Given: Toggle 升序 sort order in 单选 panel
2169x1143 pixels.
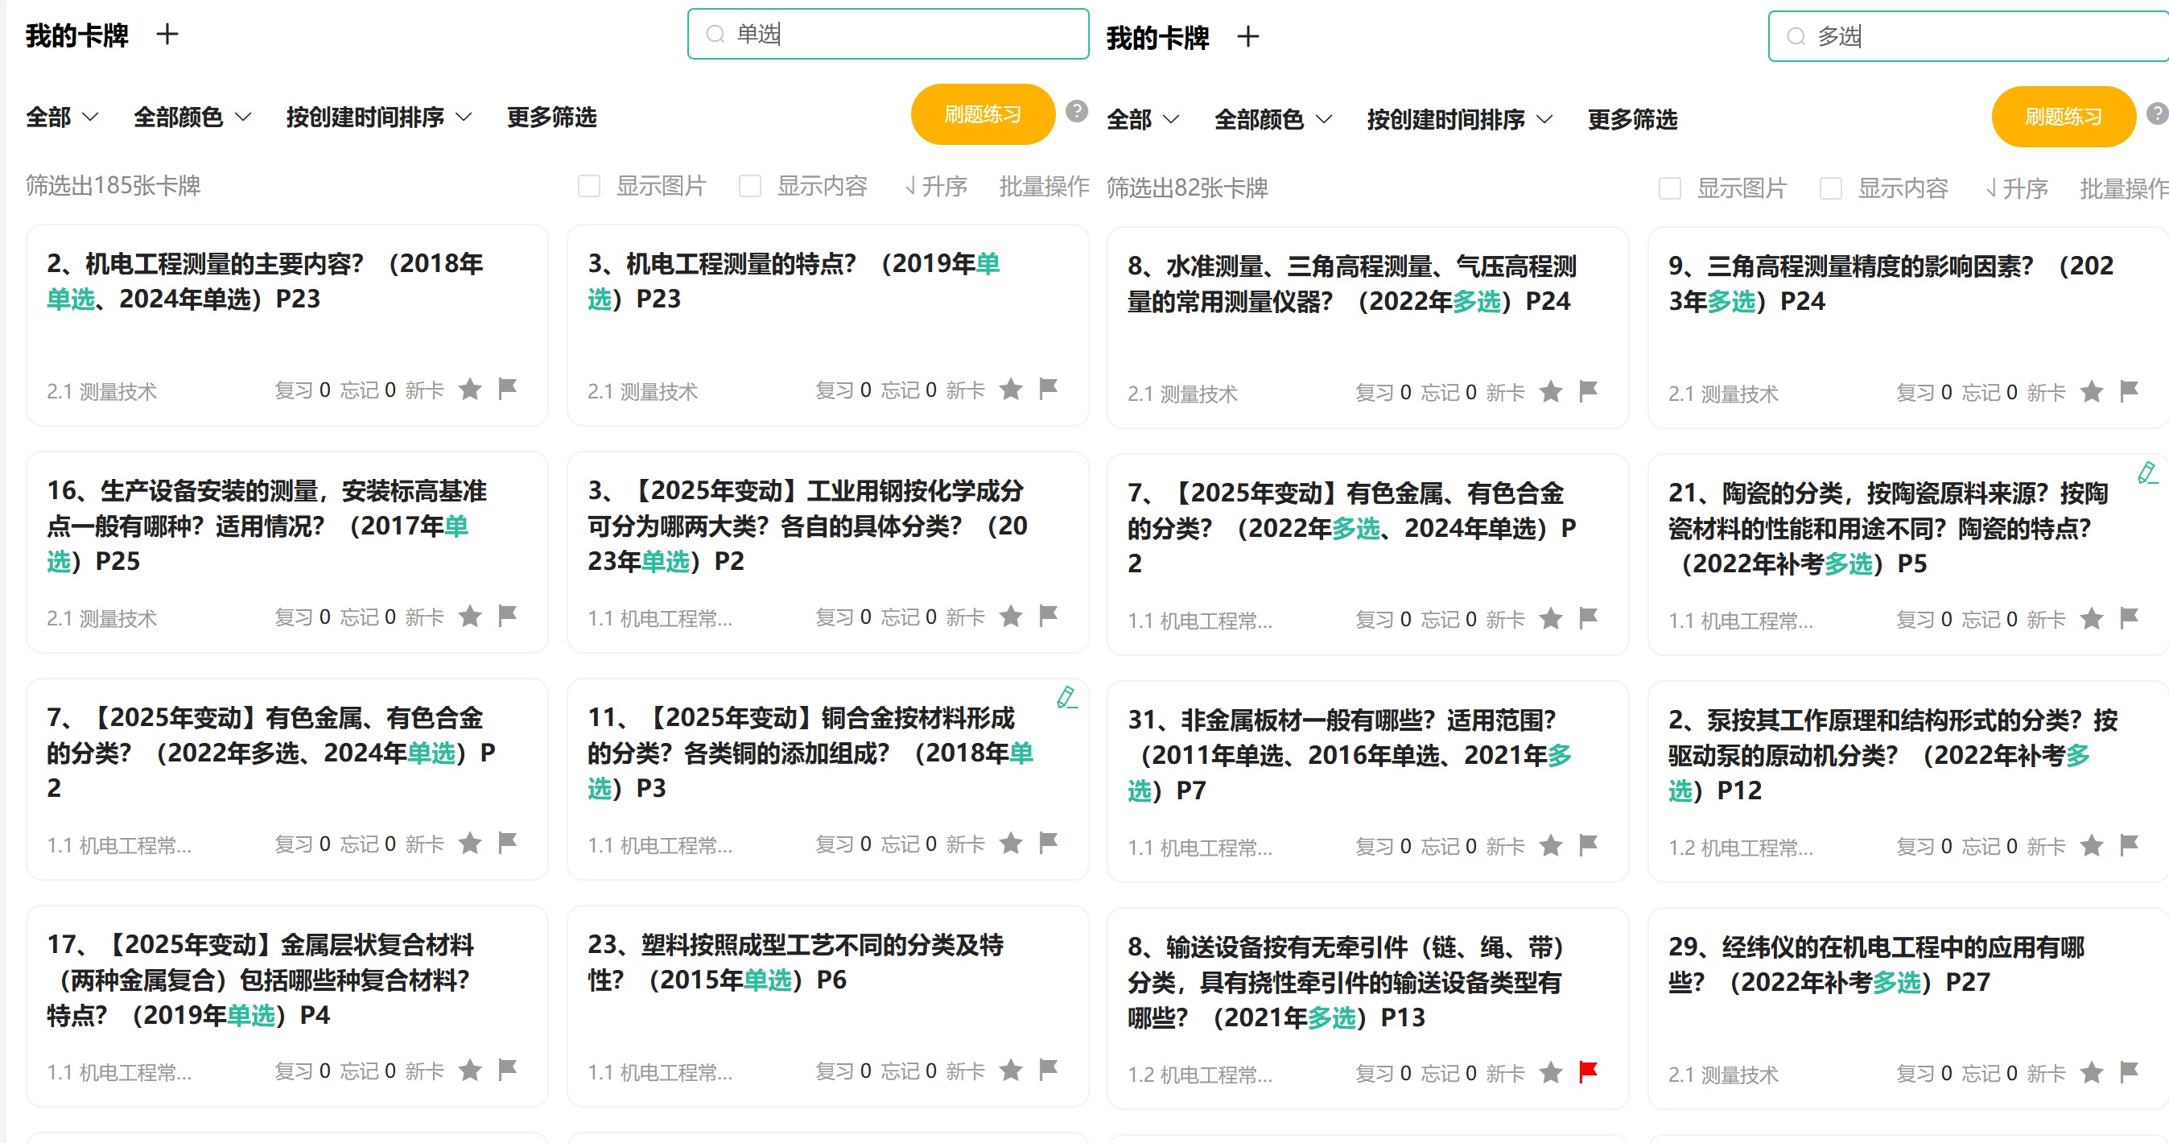Looking at the screenshot, I should pyautogui.click(x=935, y=186).
